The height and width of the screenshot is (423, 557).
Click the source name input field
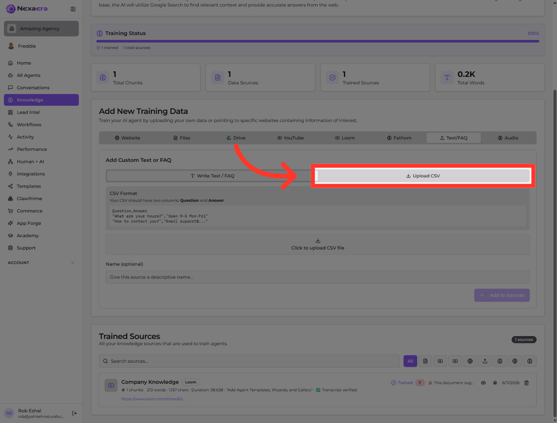pyautogui.click(x=318, y=277)
